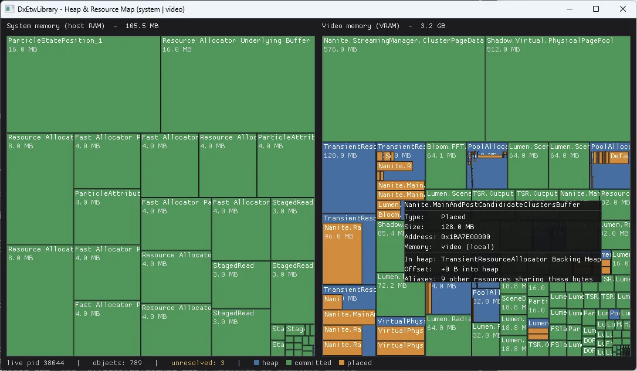637x371 pixels.
Task: Select the TransientResc 128.0 MB heap block
Action: (350, 178)
